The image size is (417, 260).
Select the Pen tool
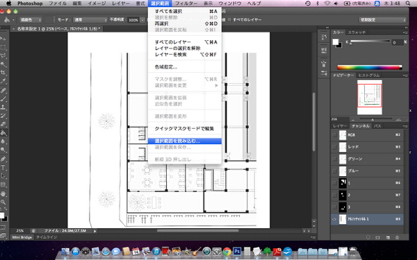[x=3, y=159]
